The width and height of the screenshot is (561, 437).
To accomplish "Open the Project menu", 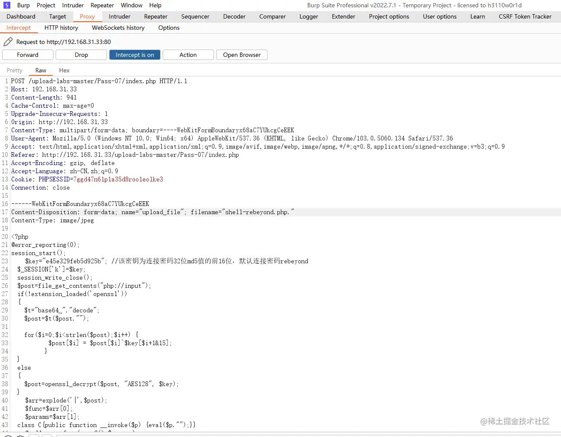I will [x=46, y=5].
